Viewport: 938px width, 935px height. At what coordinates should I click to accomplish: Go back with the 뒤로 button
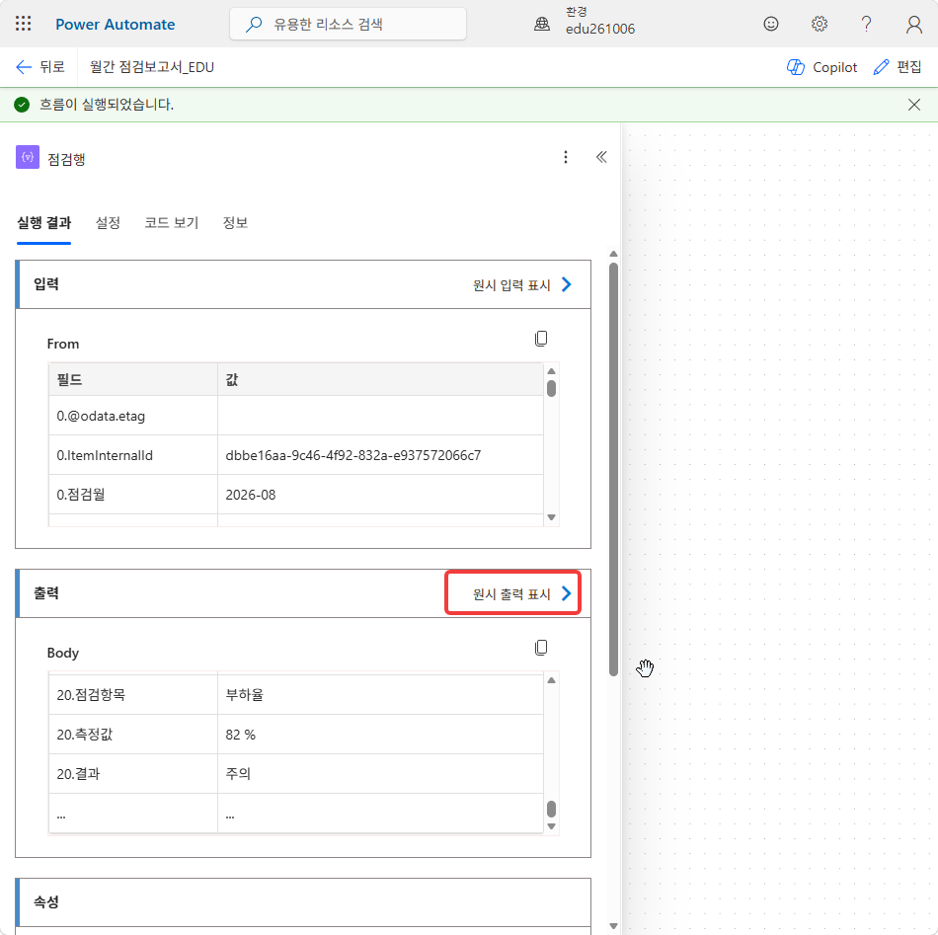40,67
